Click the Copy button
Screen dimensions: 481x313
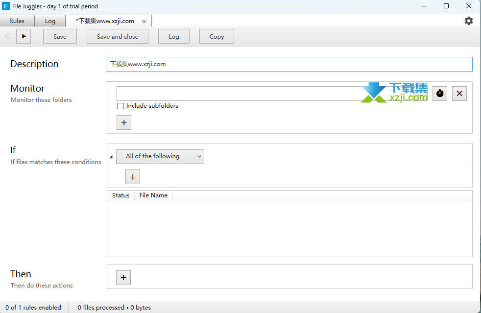point(216,36)
